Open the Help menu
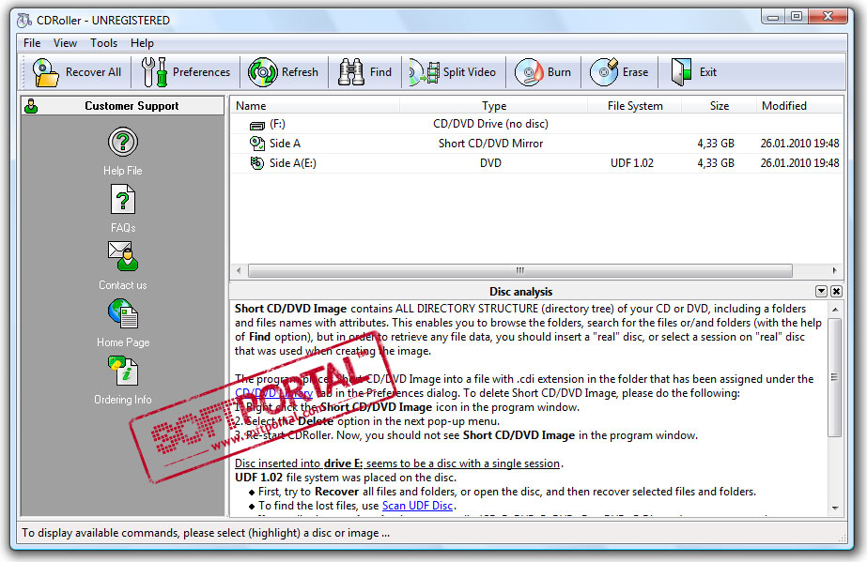 point(142,43)
